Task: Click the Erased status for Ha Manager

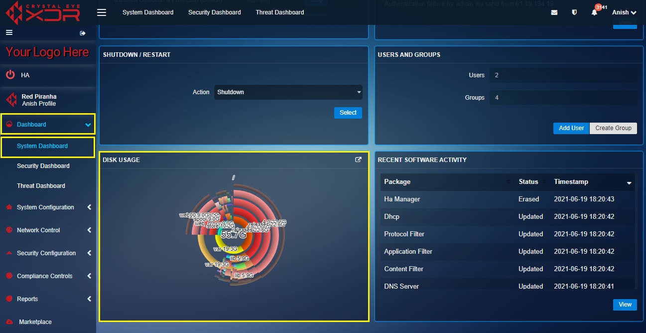Action: tap(528, 199)
